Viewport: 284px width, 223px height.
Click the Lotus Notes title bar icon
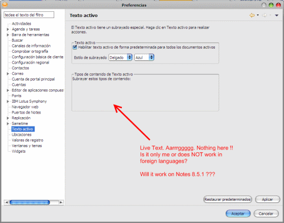pos(5,5)
